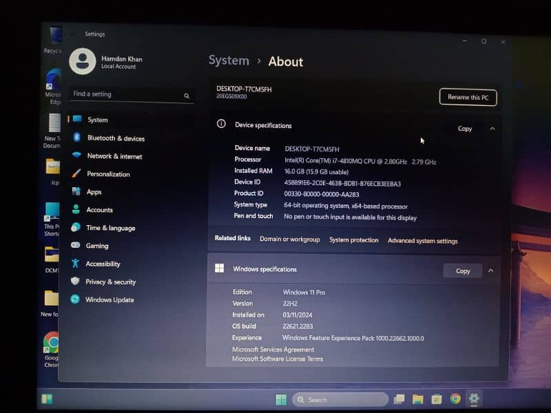Viewport: 551px width, 413px height.
Task: Open Domain or workgroup link
Action: [289, 239]
